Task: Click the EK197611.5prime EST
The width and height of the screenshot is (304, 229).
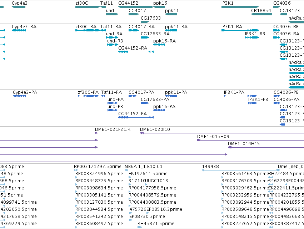Action: coord(130,177)
